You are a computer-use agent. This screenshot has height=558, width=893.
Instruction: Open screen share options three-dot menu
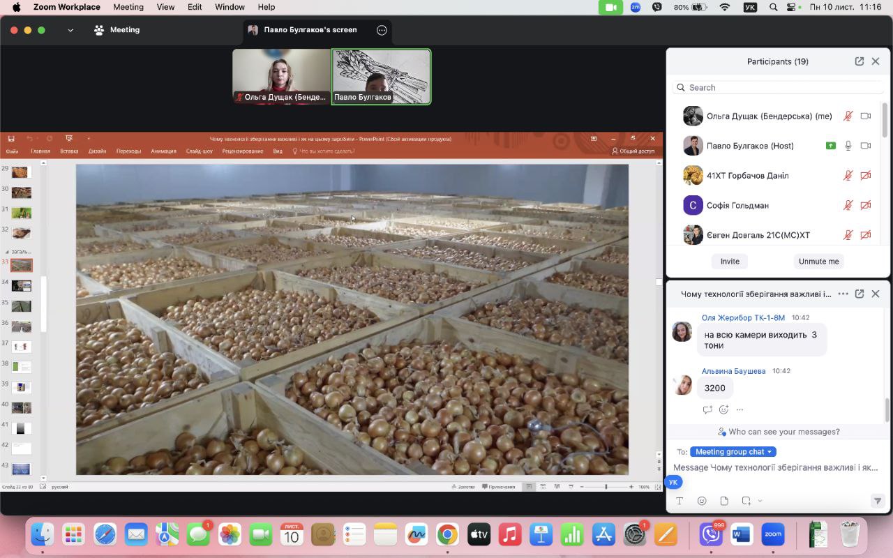coord(382,30)
